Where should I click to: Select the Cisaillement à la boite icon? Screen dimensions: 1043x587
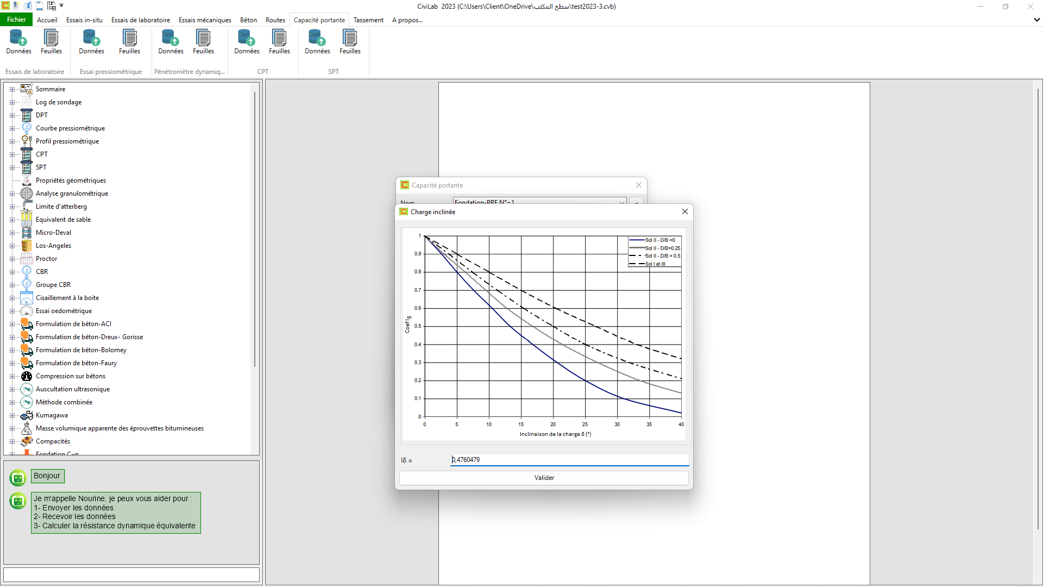tap(27, 298)
